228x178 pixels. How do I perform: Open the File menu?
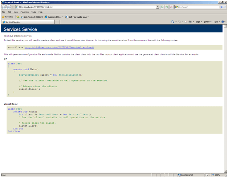pos(4,12)
